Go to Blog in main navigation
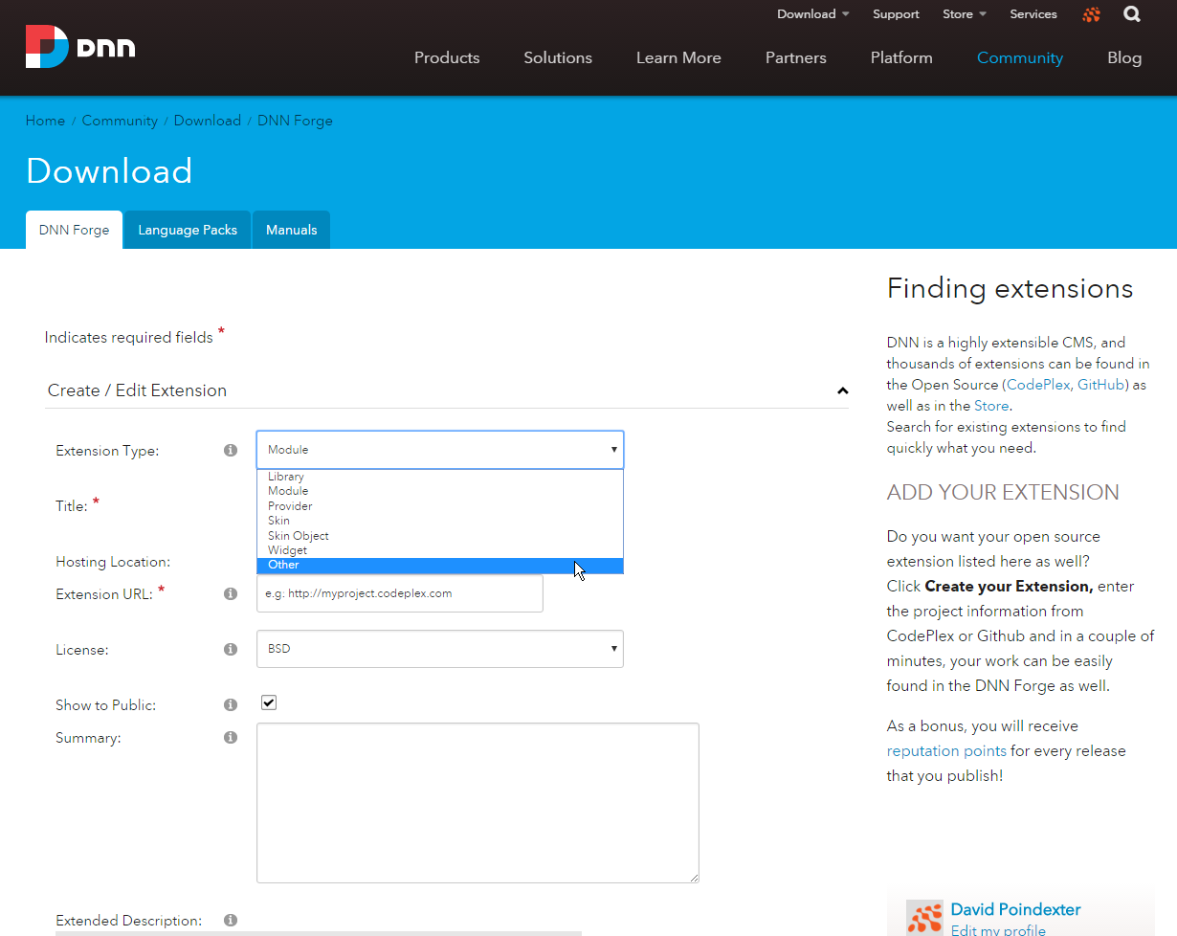Screen dimensions: 1177x936 pyautogui.click(x=1124, y=57)
